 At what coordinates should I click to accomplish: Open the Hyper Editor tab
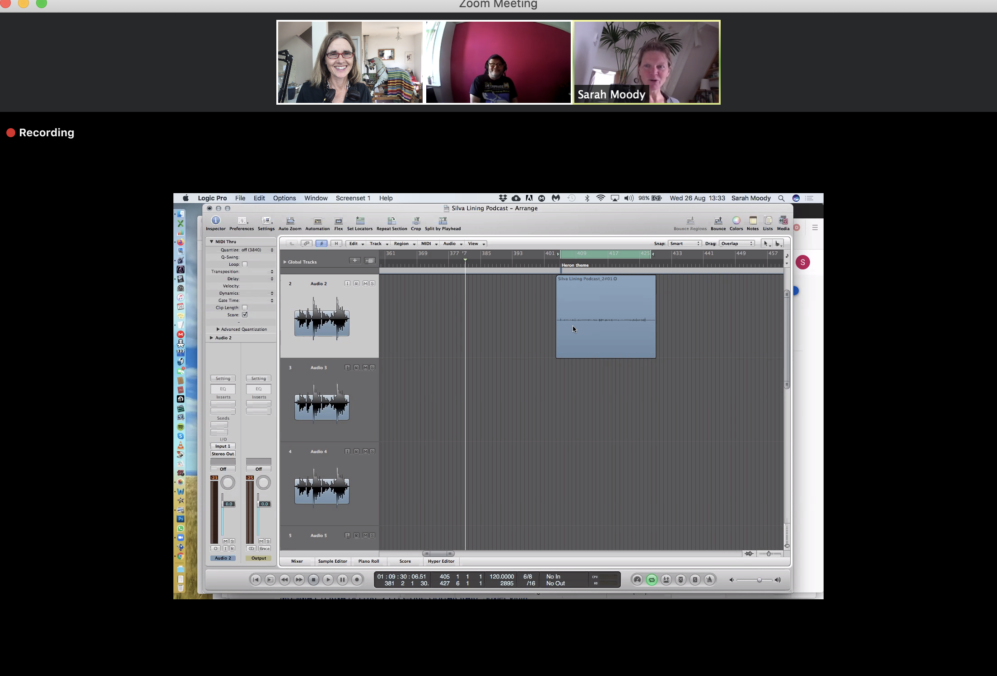click(x=441, y=561)
